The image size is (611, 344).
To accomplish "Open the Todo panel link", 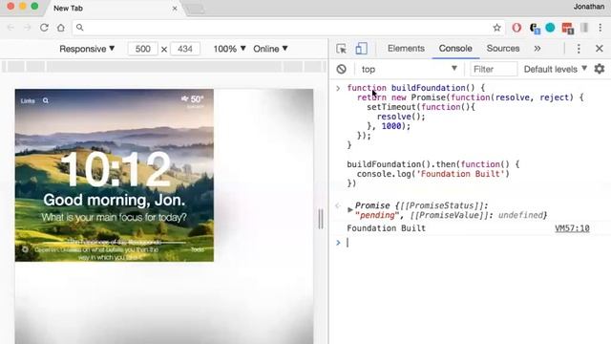I will pos(198,249).
